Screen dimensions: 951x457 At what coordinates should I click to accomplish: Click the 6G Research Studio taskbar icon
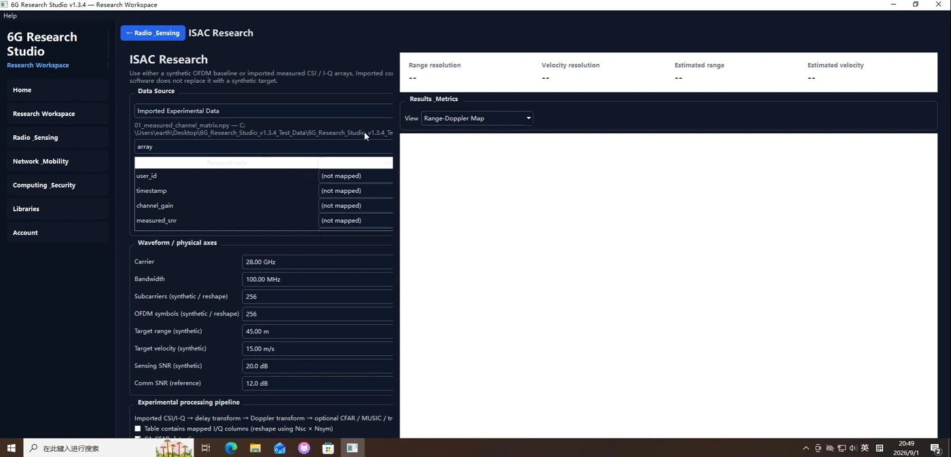[x=353, y=448]
